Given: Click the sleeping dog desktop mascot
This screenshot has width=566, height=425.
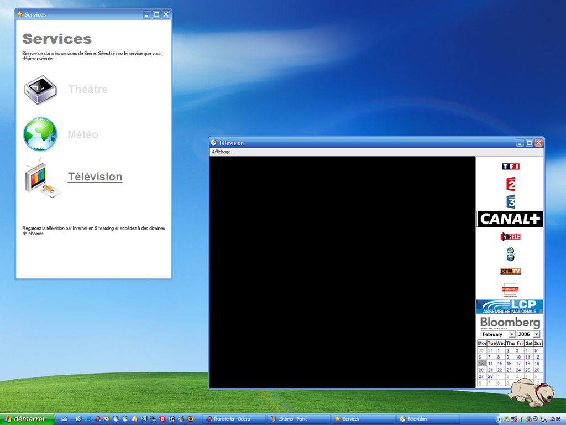Looking at the screenshot, I should coord(530,393).
